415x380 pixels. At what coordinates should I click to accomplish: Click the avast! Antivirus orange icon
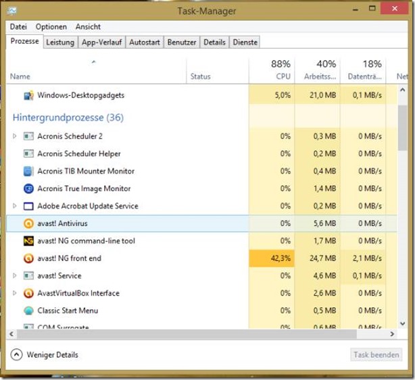[x=28, y=223]
